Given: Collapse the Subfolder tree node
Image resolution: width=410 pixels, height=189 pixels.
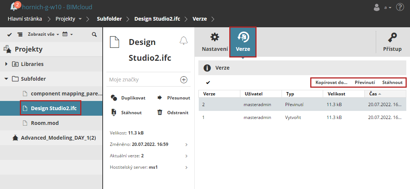Looking at the screenshot, I should [x=6, y=79].
